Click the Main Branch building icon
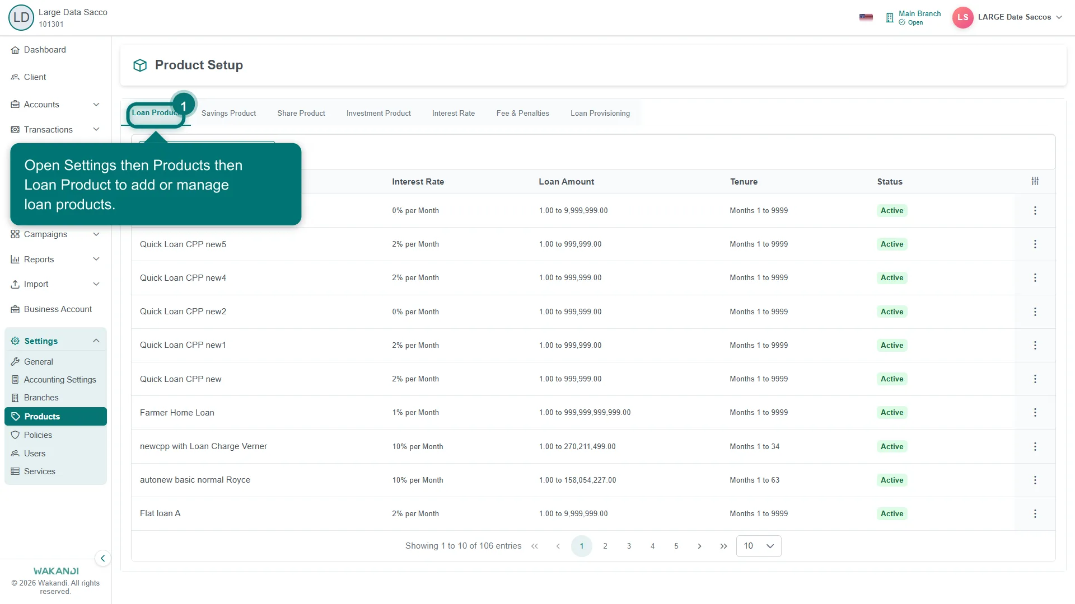The height and width of the screenshot is (604, 1075). 890,18
